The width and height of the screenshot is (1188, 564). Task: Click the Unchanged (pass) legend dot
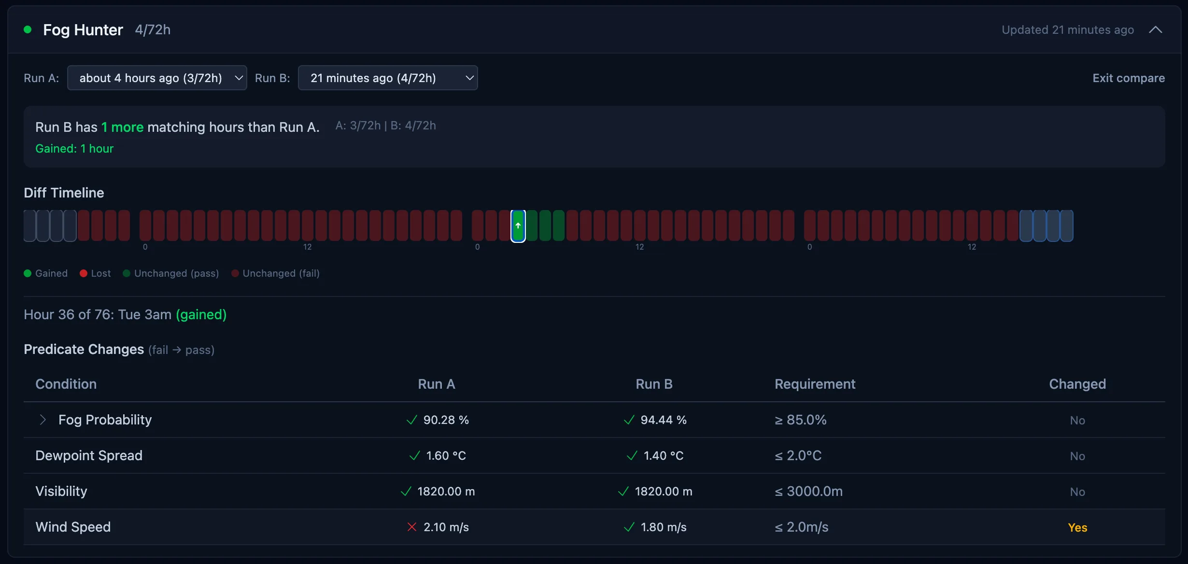127,273
